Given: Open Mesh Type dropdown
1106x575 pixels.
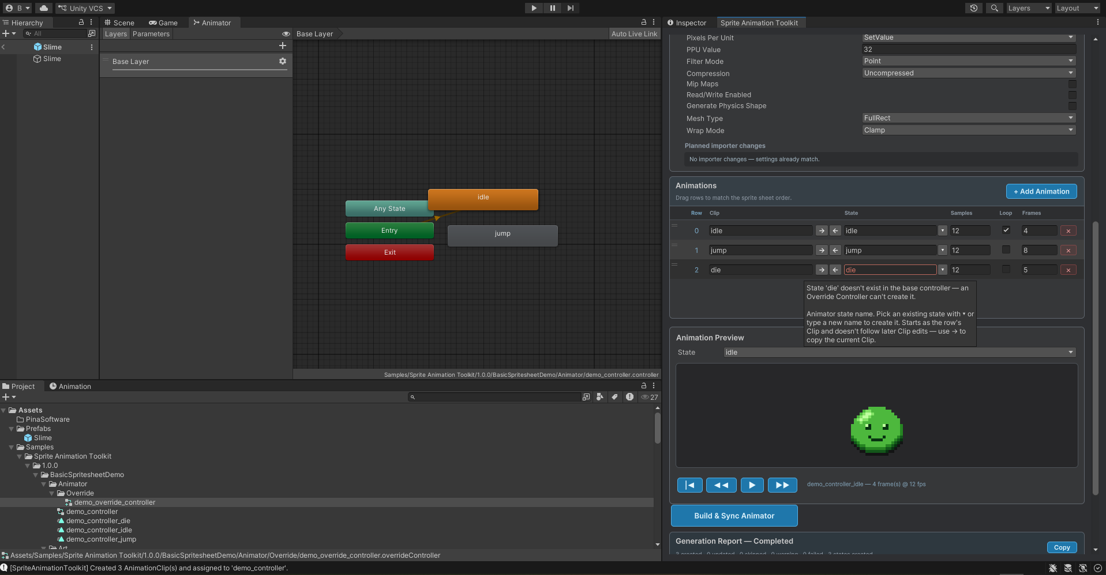Looking at the screenshot, I should click(969, 118).
